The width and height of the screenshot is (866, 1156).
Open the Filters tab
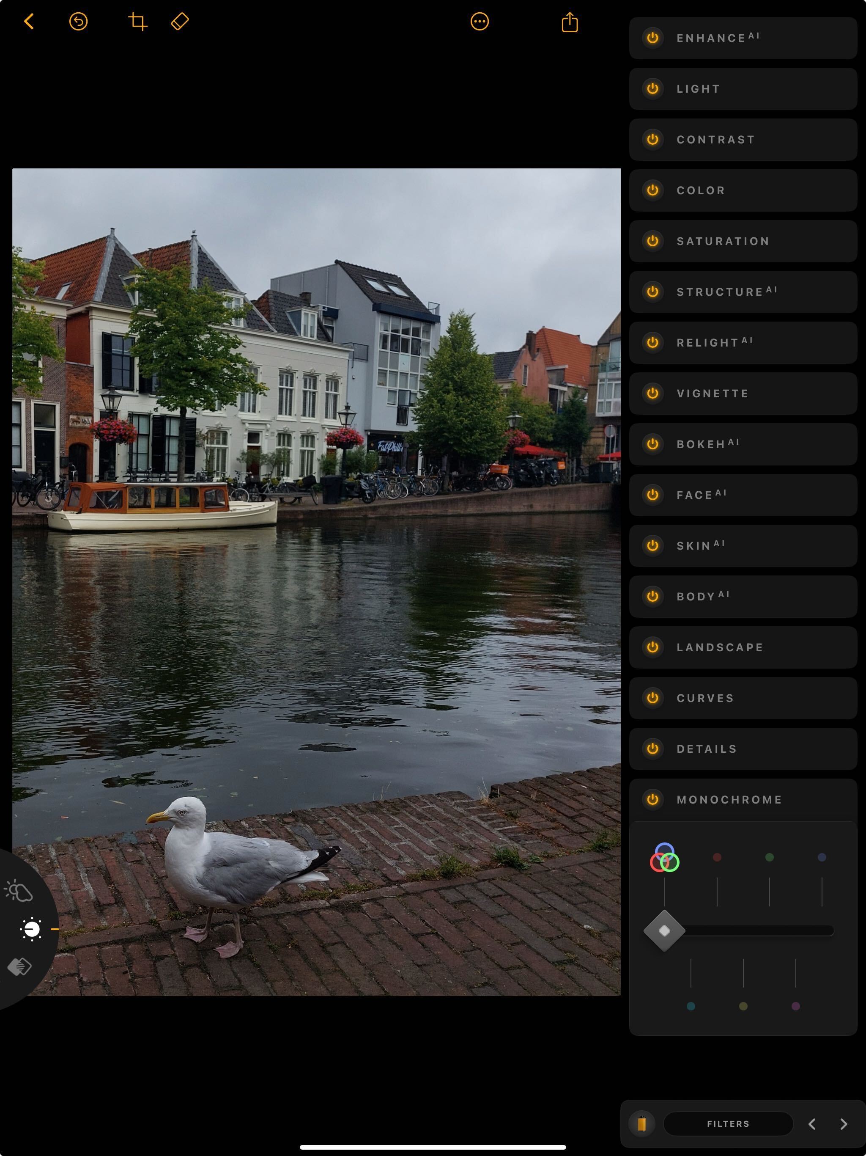point(728,1123)
